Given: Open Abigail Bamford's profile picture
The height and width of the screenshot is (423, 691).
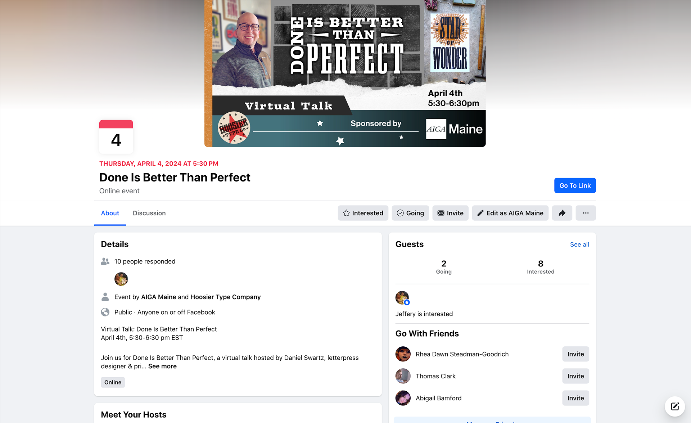Looking at the screenshot, I should pos(403,398).
